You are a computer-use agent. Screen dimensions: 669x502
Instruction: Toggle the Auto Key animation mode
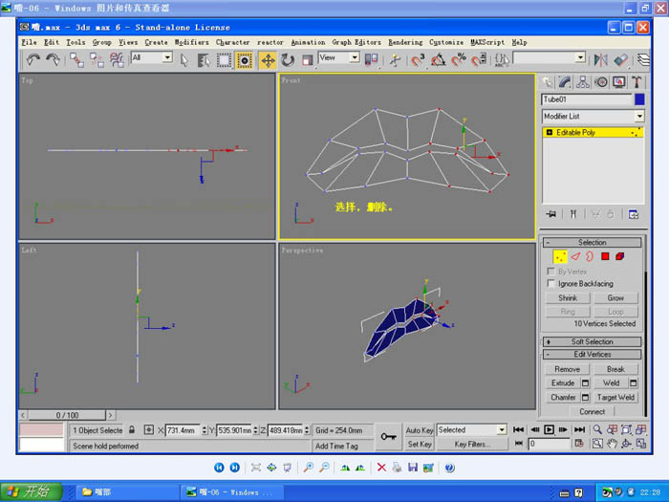[x=420, y=430]
